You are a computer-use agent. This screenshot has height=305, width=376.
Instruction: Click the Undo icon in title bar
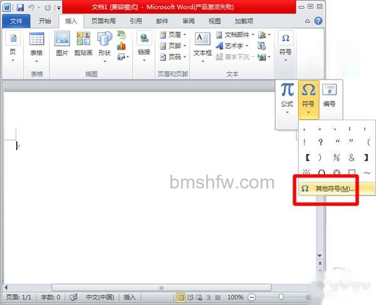pyautogui.click(x=31, y=8)
